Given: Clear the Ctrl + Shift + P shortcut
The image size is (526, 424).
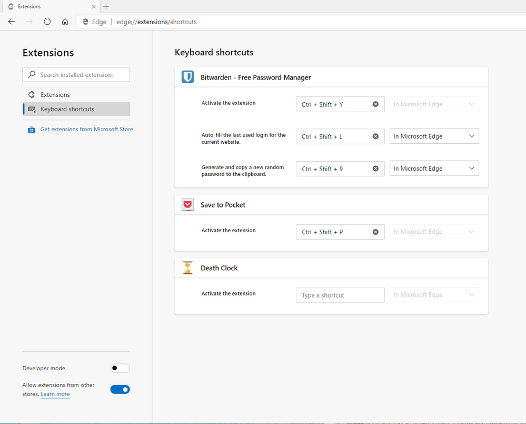Looking at the screenshot, I should click(376, 232).
